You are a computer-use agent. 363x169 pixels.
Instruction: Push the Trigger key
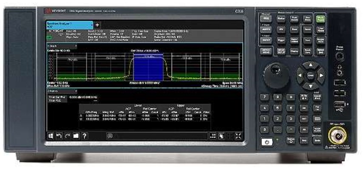point(281,40)
